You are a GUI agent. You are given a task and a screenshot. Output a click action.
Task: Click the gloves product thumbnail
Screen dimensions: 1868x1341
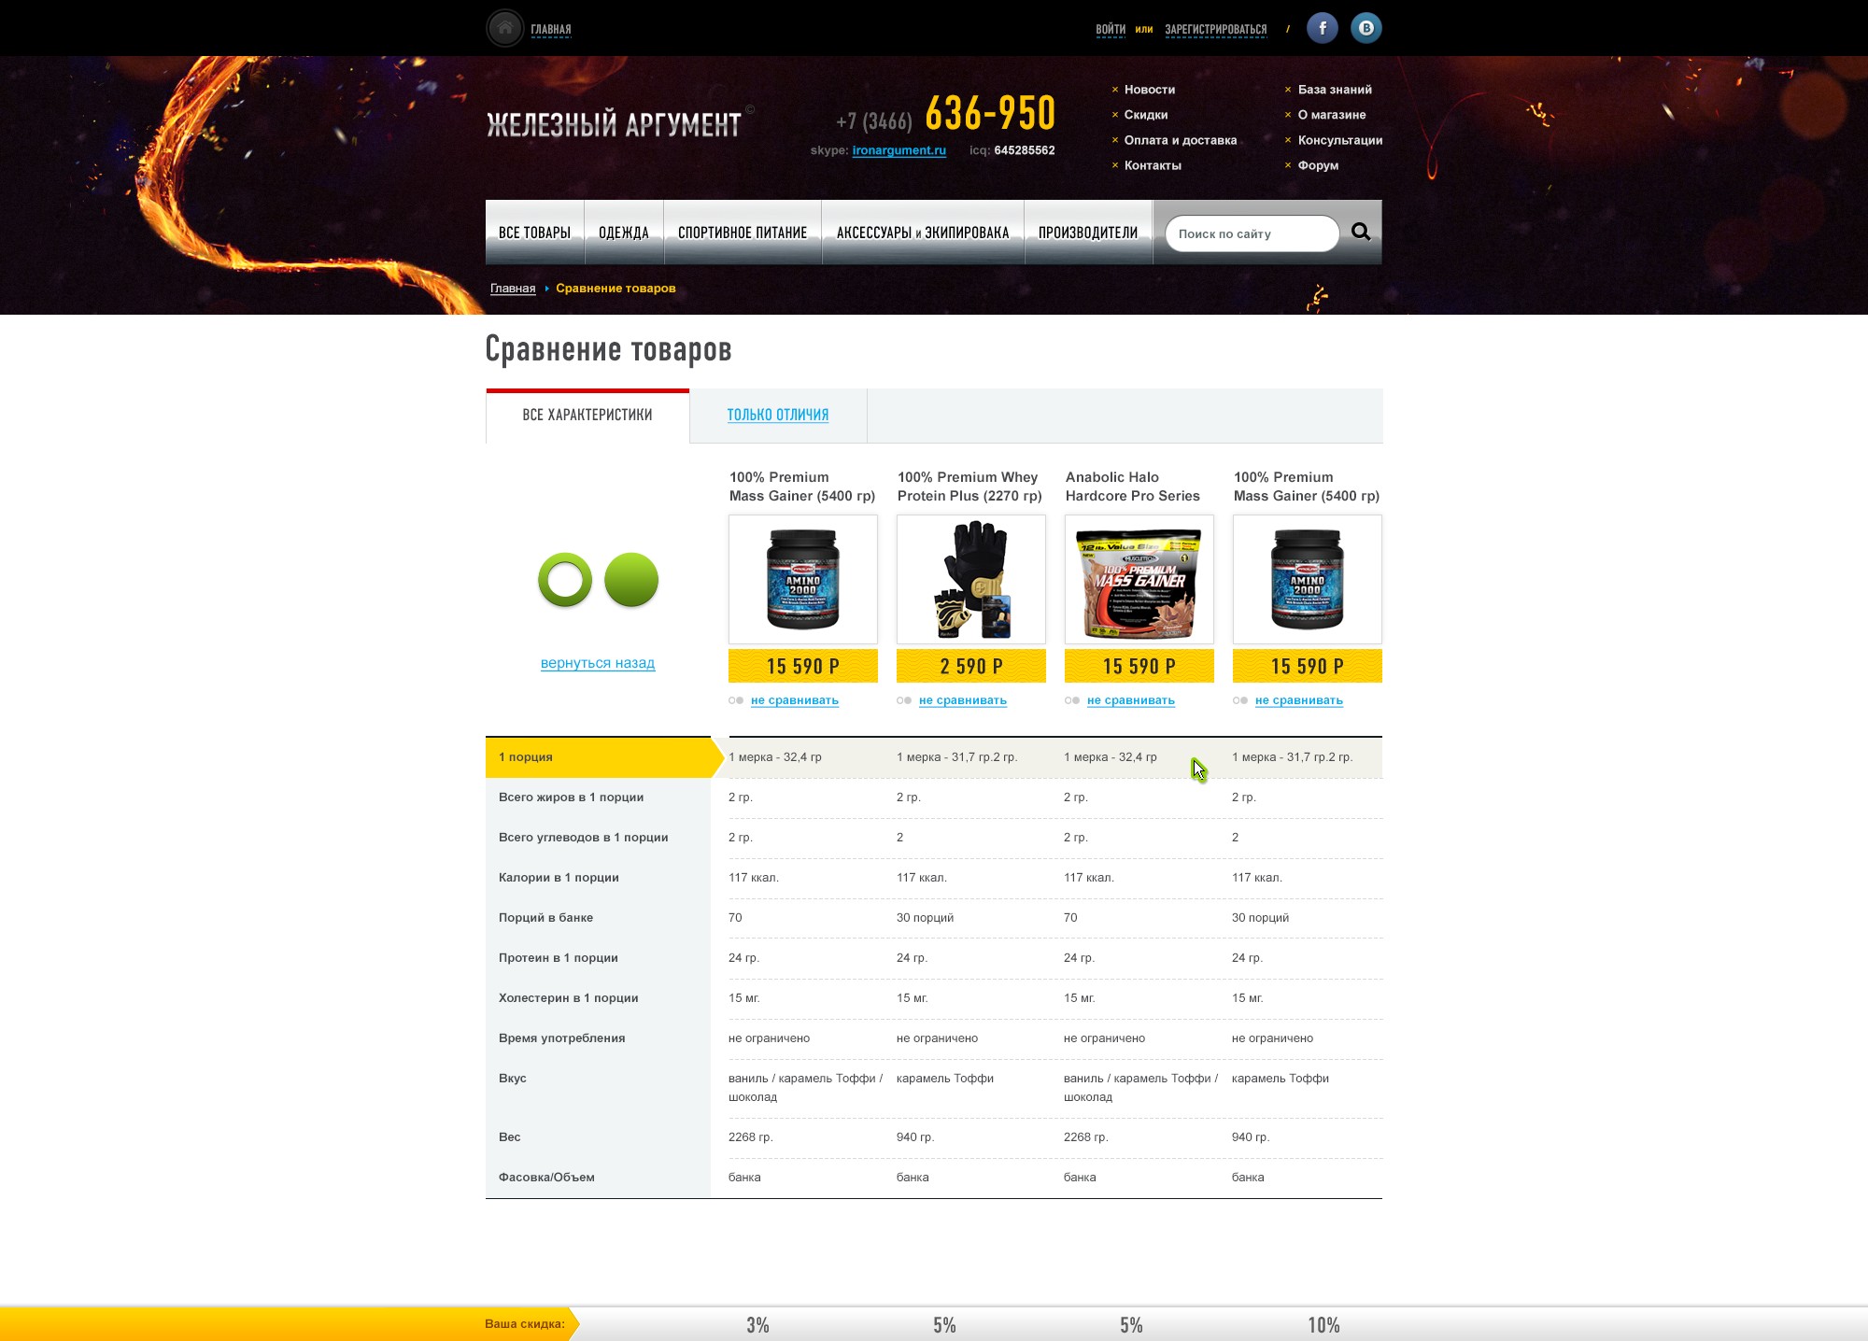coord(971,579)
